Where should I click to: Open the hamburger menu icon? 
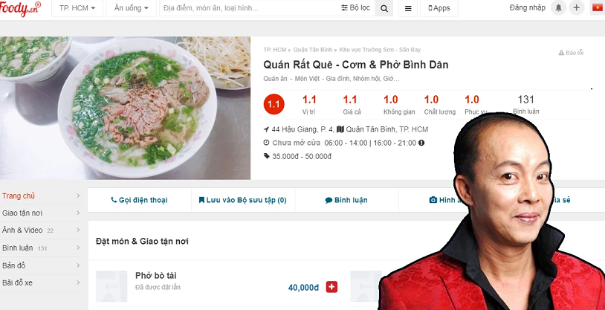(x=408, y=8)
